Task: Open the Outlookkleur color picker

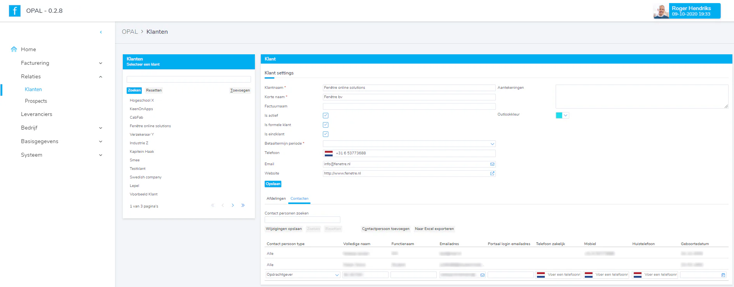Action: [x=562, y=115]
